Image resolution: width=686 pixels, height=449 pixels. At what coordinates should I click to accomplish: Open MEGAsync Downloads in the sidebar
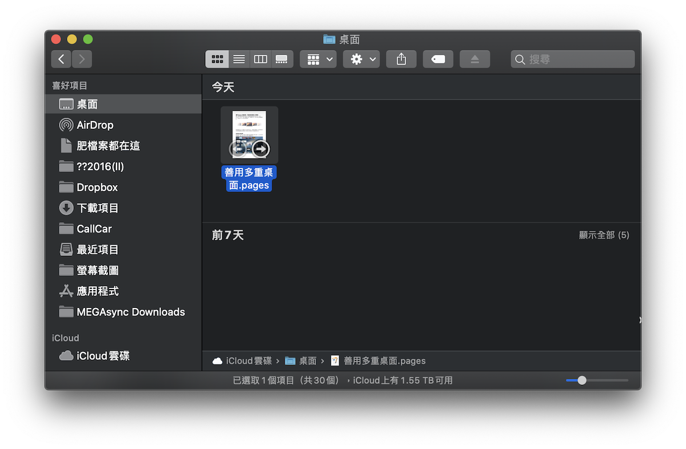[x=123, y=312]
